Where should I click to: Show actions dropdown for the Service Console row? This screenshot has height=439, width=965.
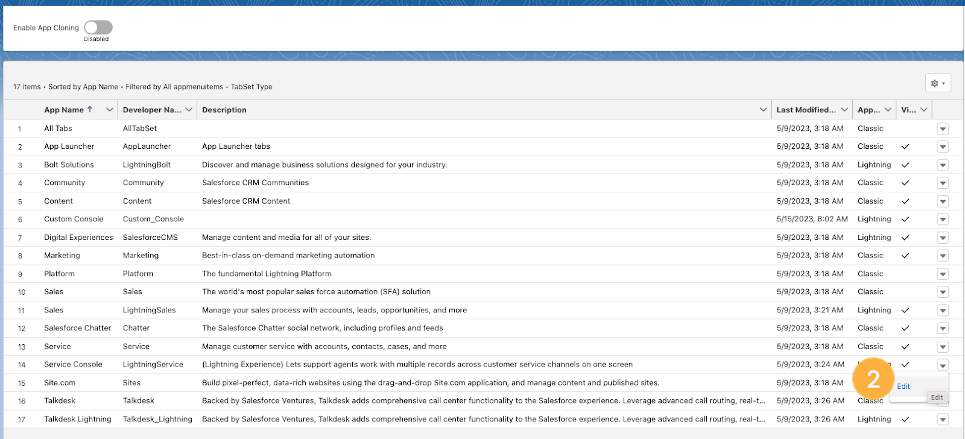(943, 365)
